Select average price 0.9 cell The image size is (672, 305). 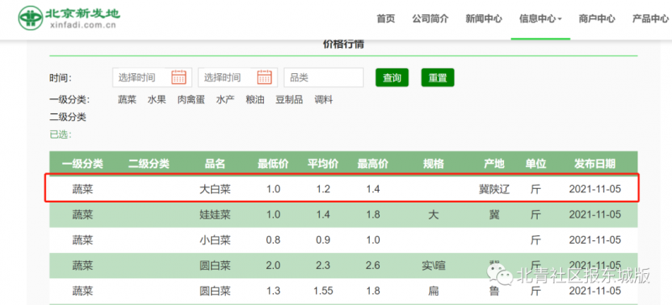point(323,240)
